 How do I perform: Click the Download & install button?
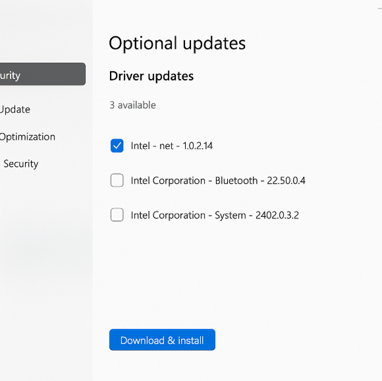point(162,340)
